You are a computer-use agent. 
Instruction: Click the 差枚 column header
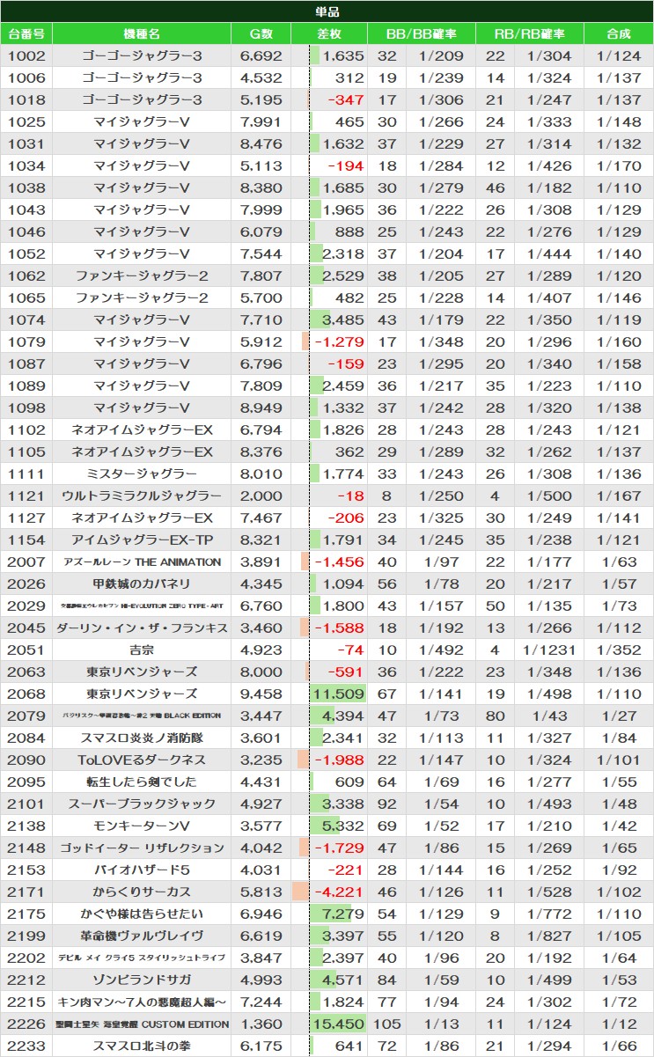click(329, 34)
